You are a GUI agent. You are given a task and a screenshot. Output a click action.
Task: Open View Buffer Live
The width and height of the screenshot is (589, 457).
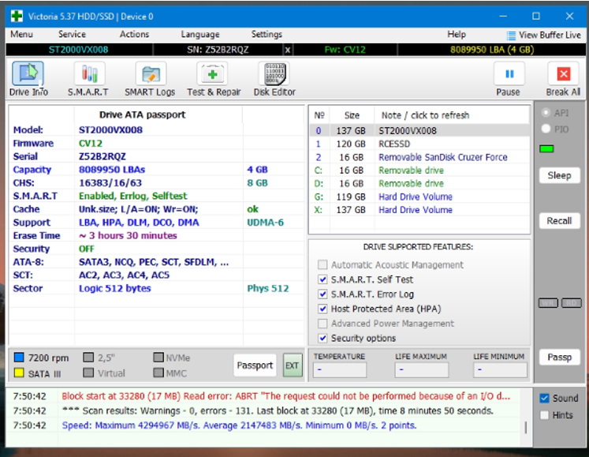click(543, 35)
